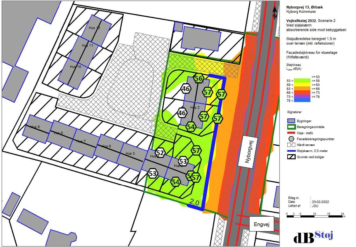This screenshot has height=247, width=356.
Task: Click the Bygninger legend symbol
Action: (291, 121)
